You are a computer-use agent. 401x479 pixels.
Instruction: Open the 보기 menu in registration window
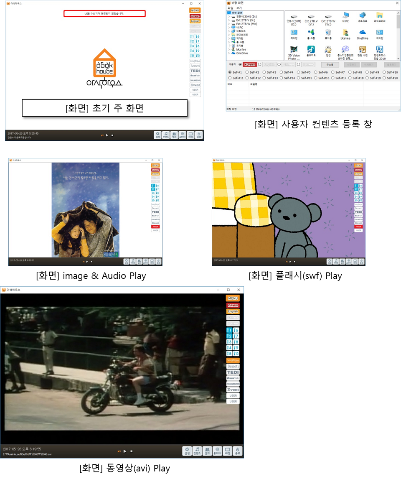coord(239,8)
